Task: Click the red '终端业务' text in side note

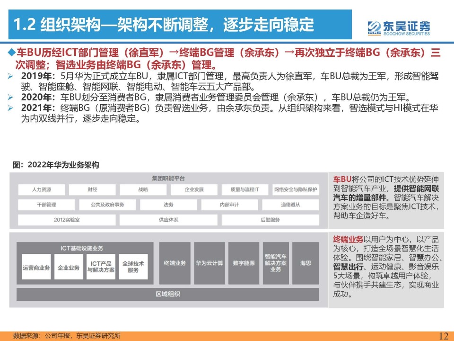Action: point(348,240)
